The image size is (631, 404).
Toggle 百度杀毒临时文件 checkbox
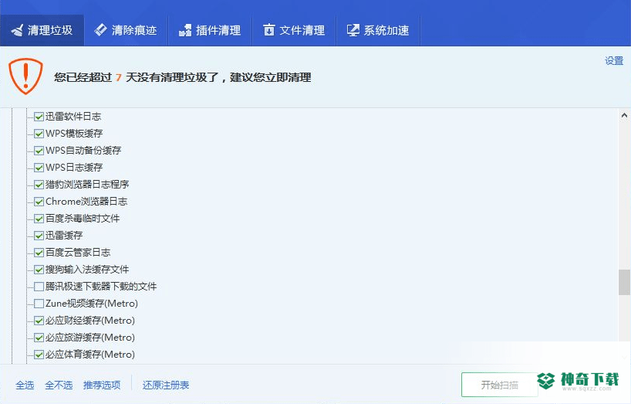coord(39,219)
